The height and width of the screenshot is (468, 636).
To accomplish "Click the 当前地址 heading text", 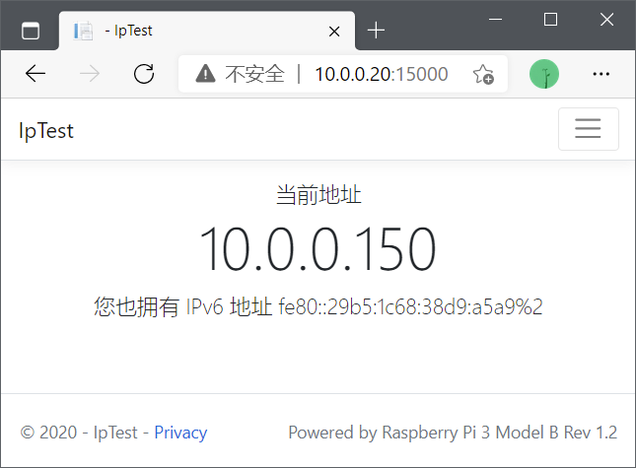I will (x=318, y=194).
